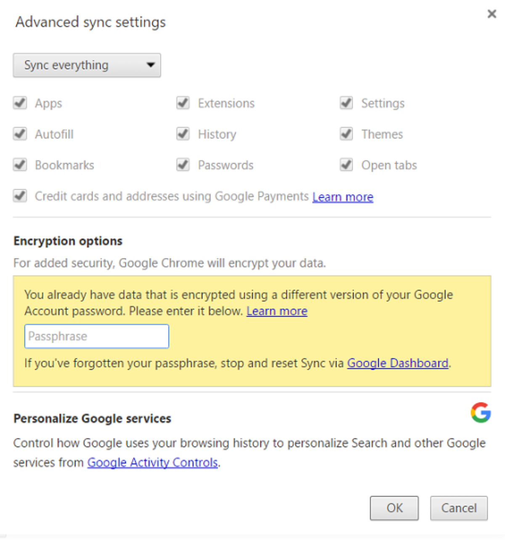The height and width of the screenshot is (540, 505).
Task: Toggle the Open tabs checkbox
Action: pyautogui.click(x=346, y=165)
